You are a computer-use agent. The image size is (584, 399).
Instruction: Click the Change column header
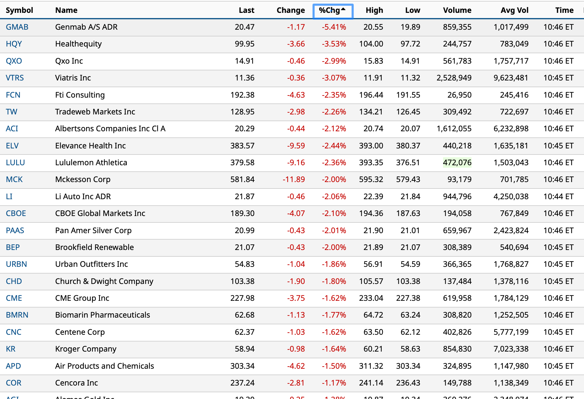(x=290, y=10)
